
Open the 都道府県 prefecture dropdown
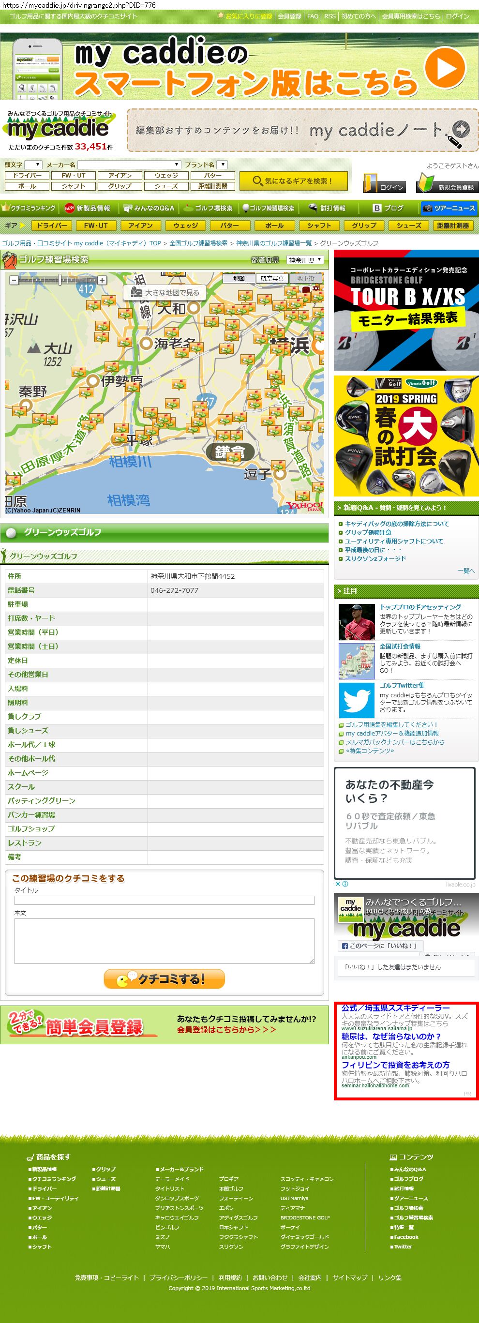pyautogui.click(x=305, y=260)
